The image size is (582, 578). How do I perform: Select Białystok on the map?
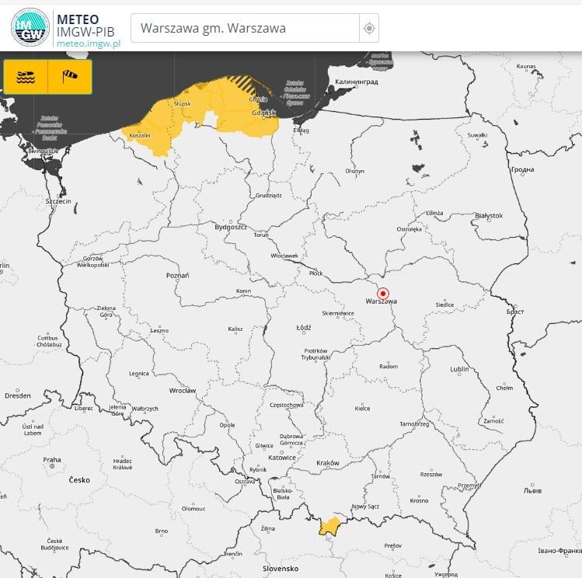[x=488, y=215]
